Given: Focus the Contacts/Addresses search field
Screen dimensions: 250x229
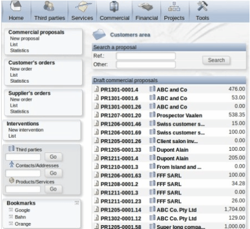Looking at the screenshot, I should coord(23,174).
